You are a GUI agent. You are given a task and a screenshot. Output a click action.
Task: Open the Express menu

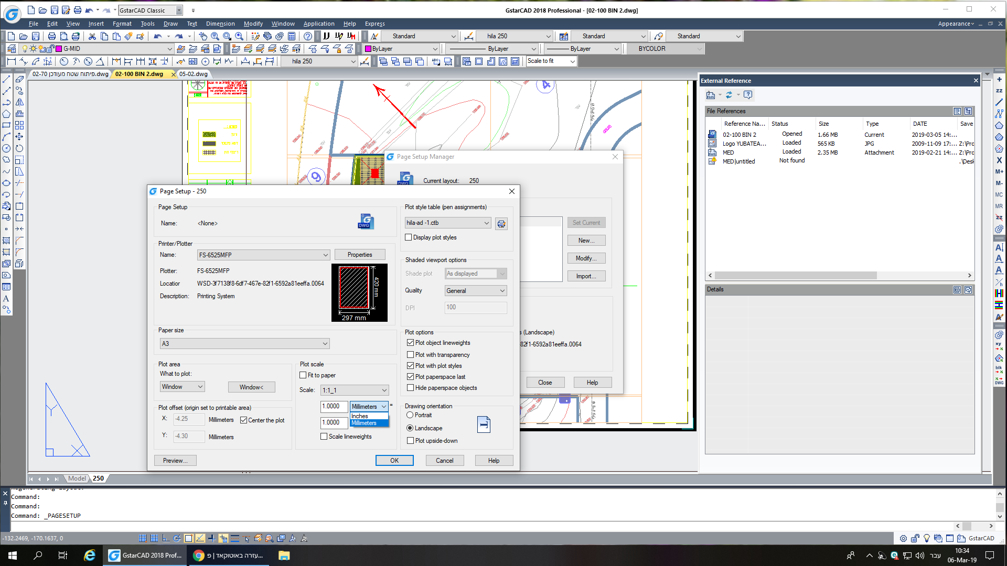click(375, 24)
